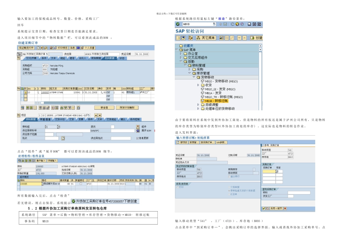
Task: Click the Change favorites pencil icon
Action: click(x=232, y=38)
